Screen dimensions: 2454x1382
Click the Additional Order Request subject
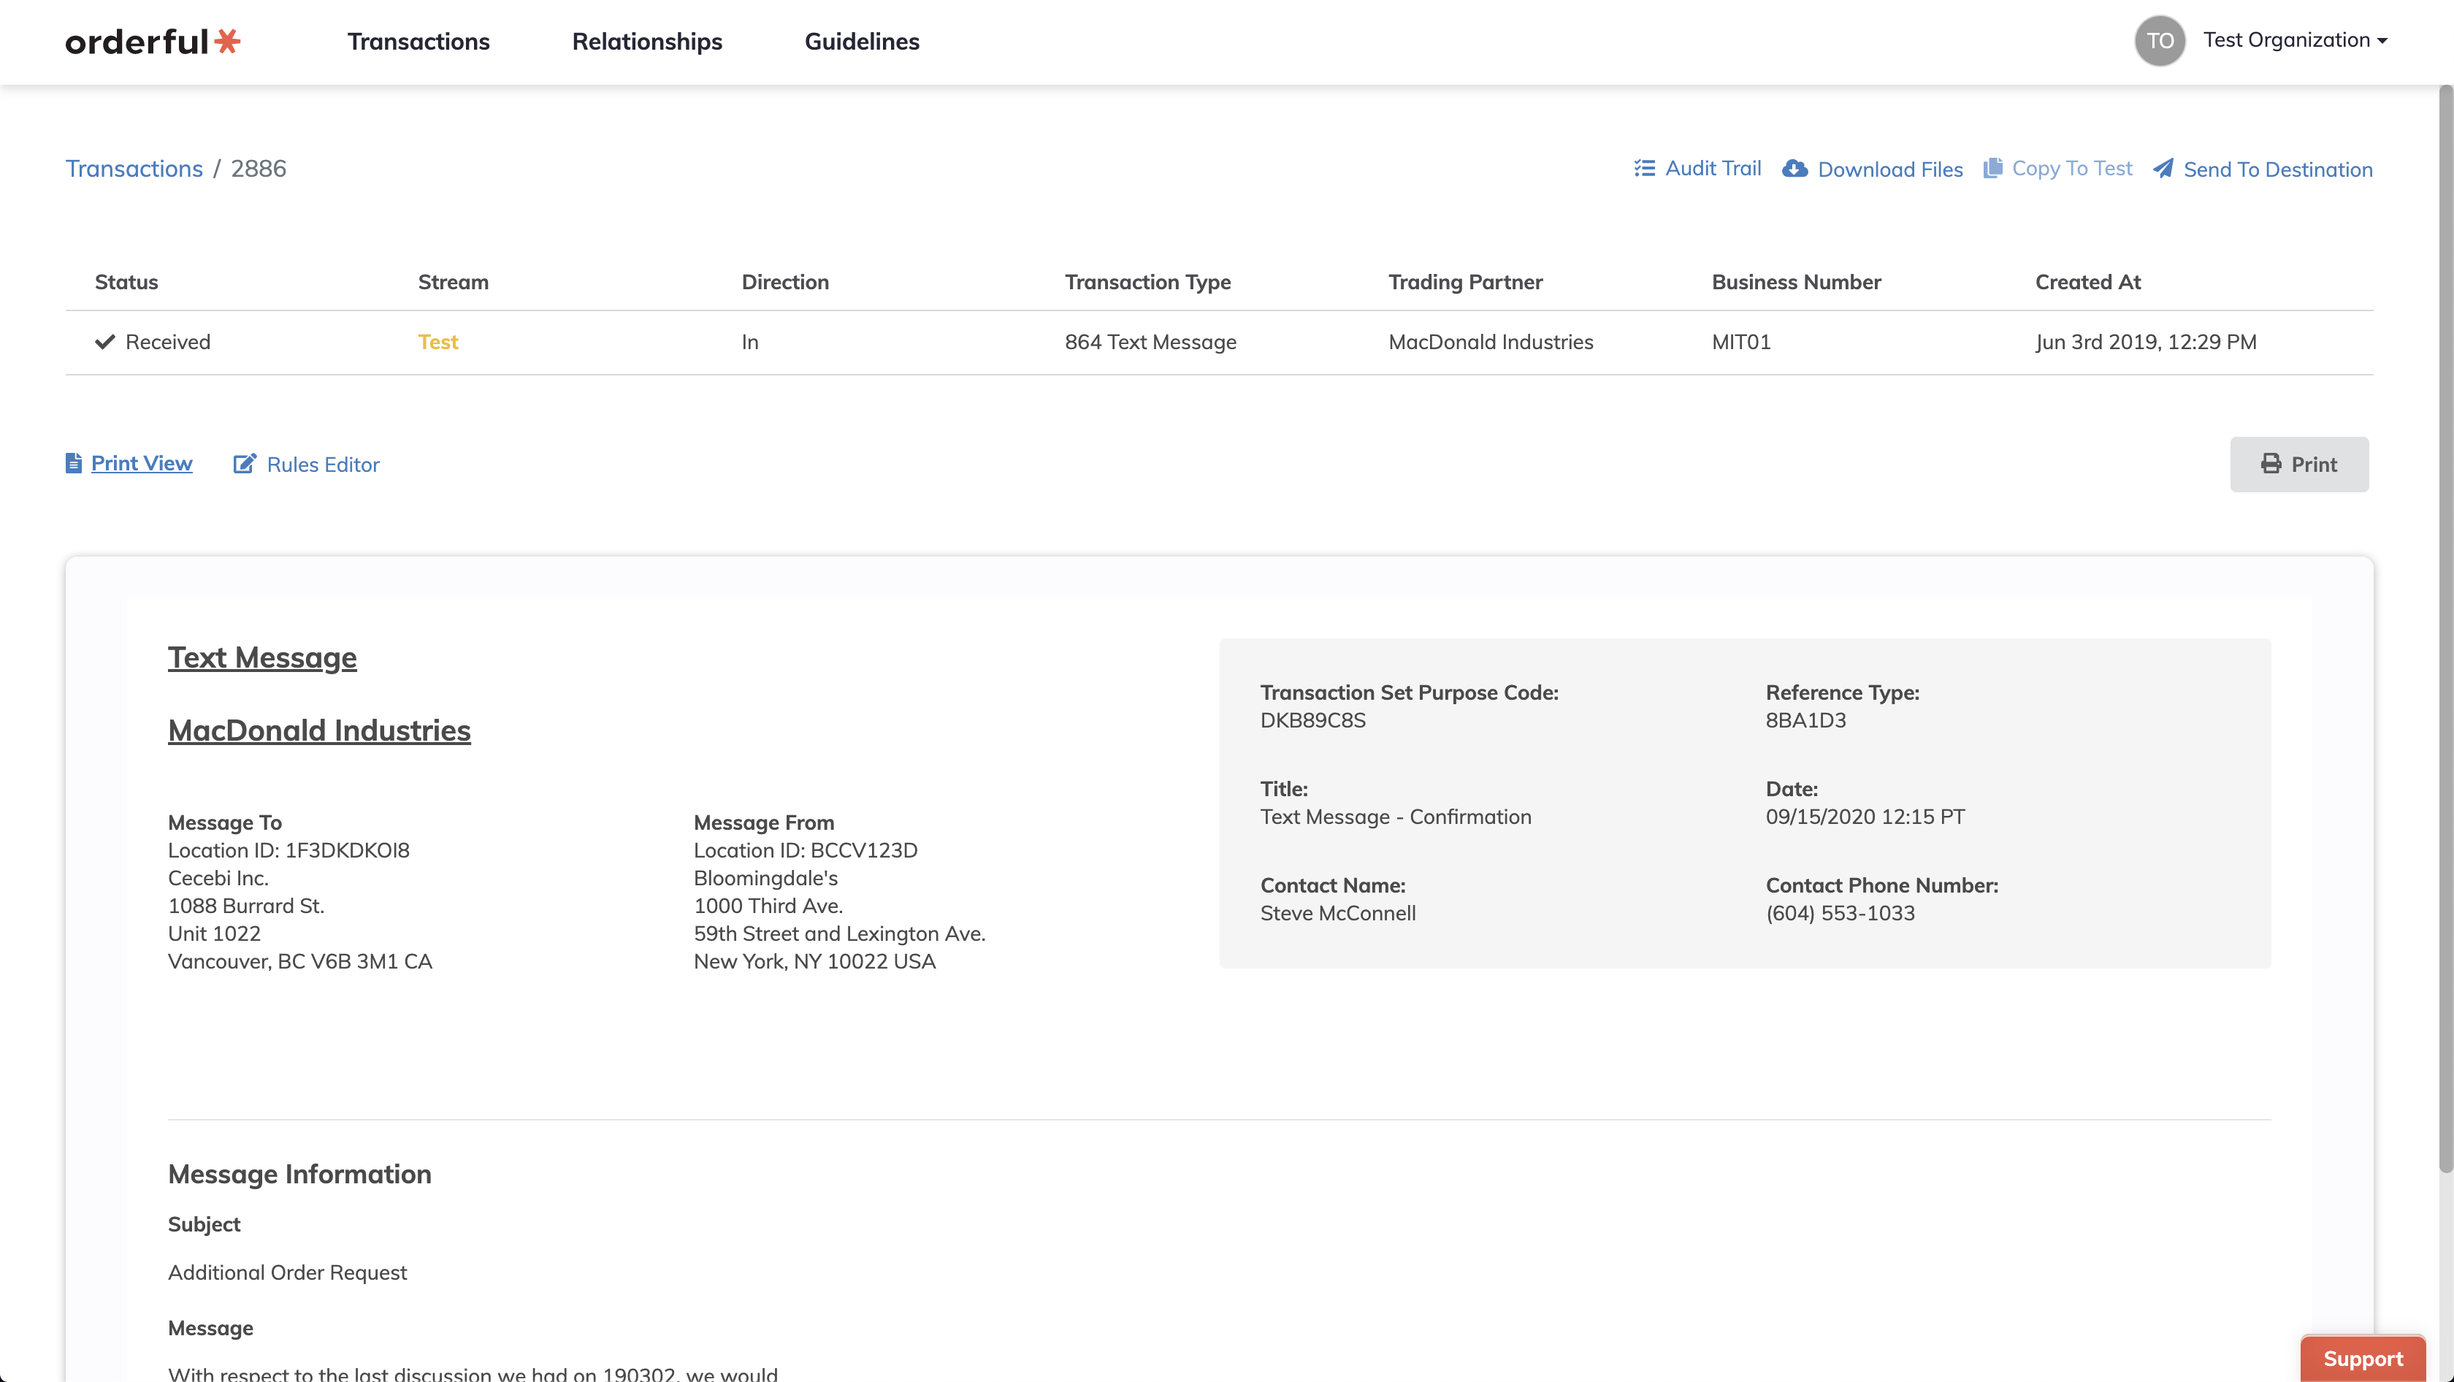pyautogui.click(x=287, y=1272)
